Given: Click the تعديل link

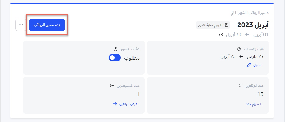Looking at the screenshot, I should 257,65.
